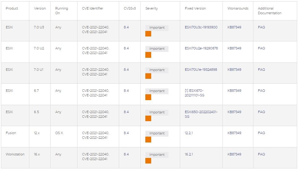The width and height of the screenshot is (299, 170).
Task: Click orange severity square in ESXi 7.0 U3 row
Action: pos(148,34)
